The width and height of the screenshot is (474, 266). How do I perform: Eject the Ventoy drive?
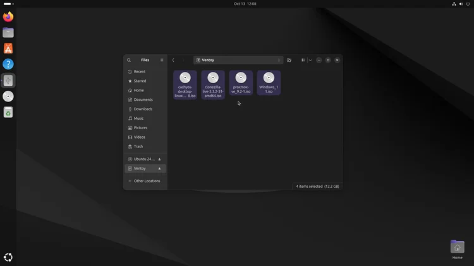(160, 168)
